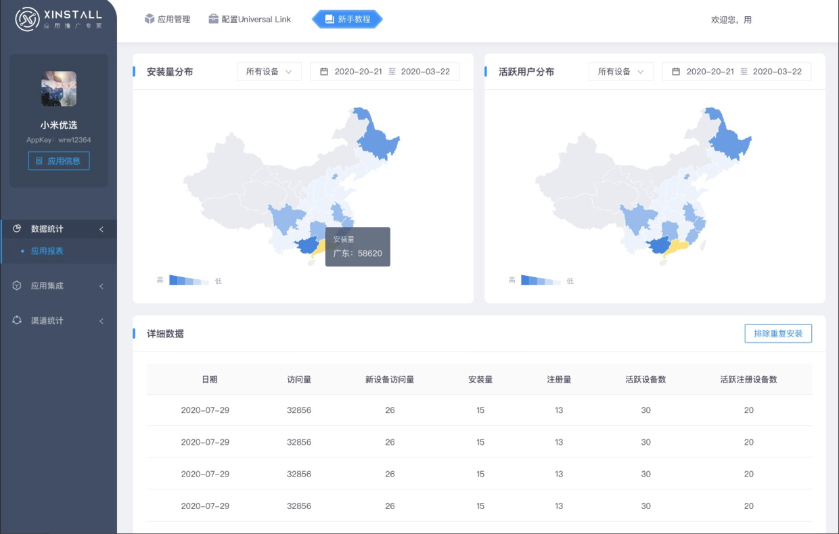This screenshot has height=534, width=839.
Task: Click calendar icon in 安装量分布 date range
Action: (324, 72)
